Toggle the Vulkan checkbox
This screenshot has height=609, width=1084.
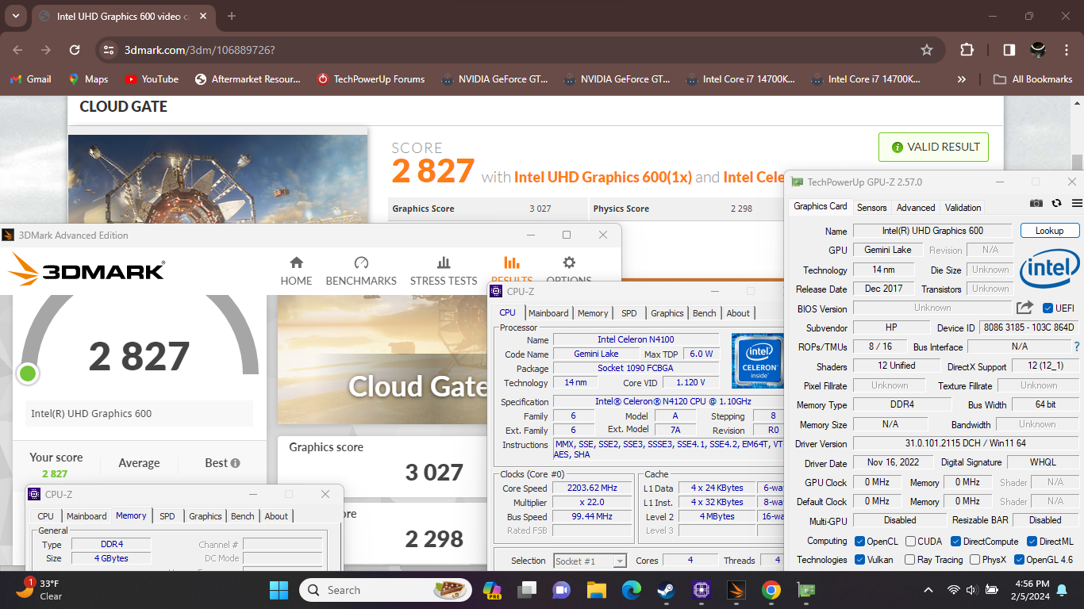(859, 560)
